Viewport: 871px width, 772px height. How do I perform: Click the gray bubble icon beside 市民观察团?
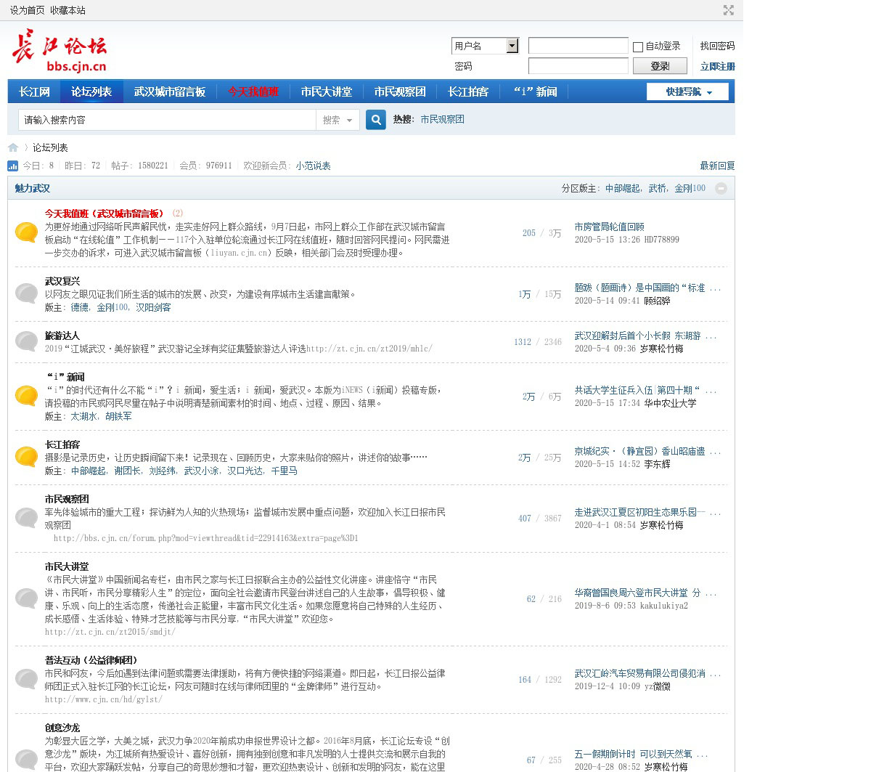(x=27, y=518)
